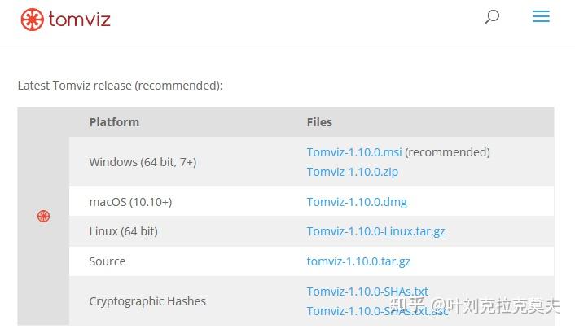Select the Cryptographic Hashes row label

[147, 301]
